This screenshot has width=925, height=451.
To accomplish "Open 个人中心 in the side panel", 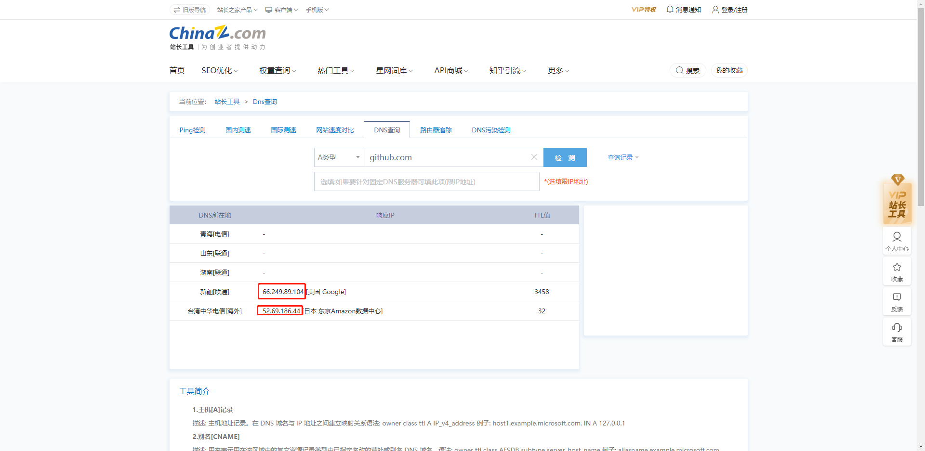I will click(x=897, y=241).
